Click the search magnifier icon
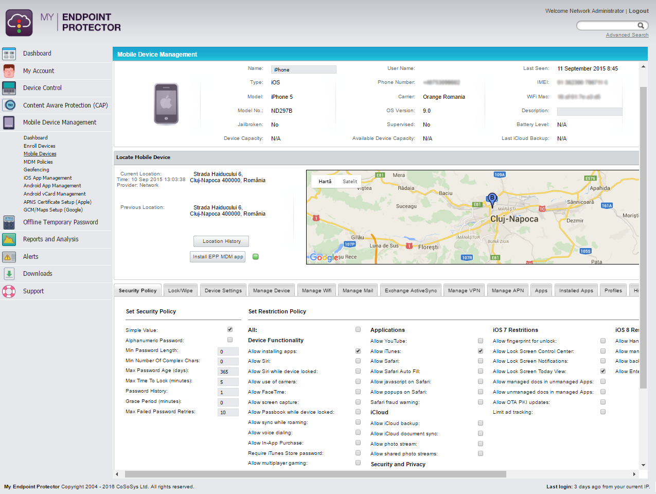The height and width of the screenshot is (494, 656). click(x=641, y=25)
